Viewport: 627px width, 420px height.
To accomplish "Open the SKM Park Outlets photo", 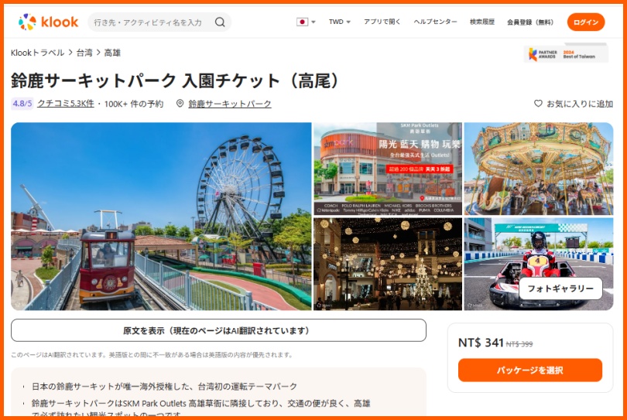I will pos(388,169).
